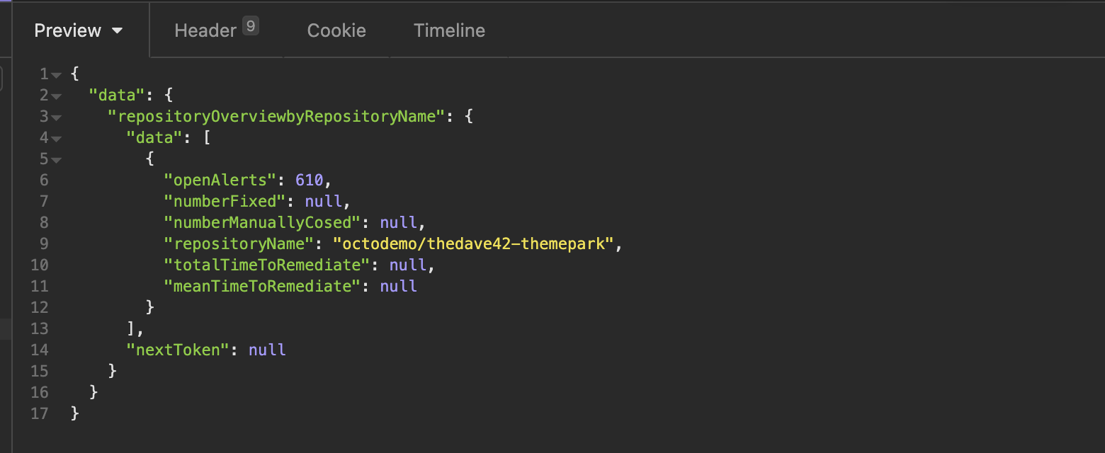The width and height of the screenshot is (1105, 453).
Task: Click the "numberManuallyCosed" key
Action: coord(262,222)
